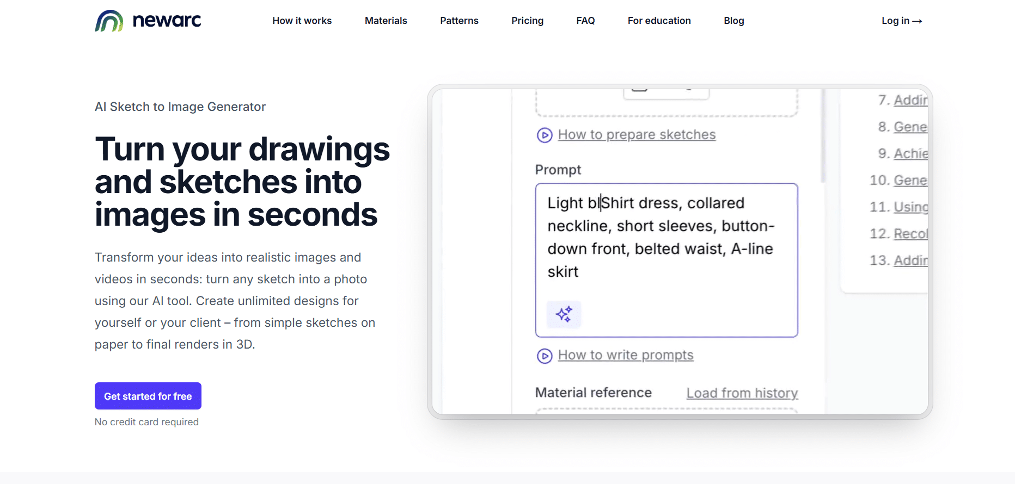The height and width of the screenshot is (484, 1015).
Task: Open the How to prepare sketches link
Action: (637, 135)
